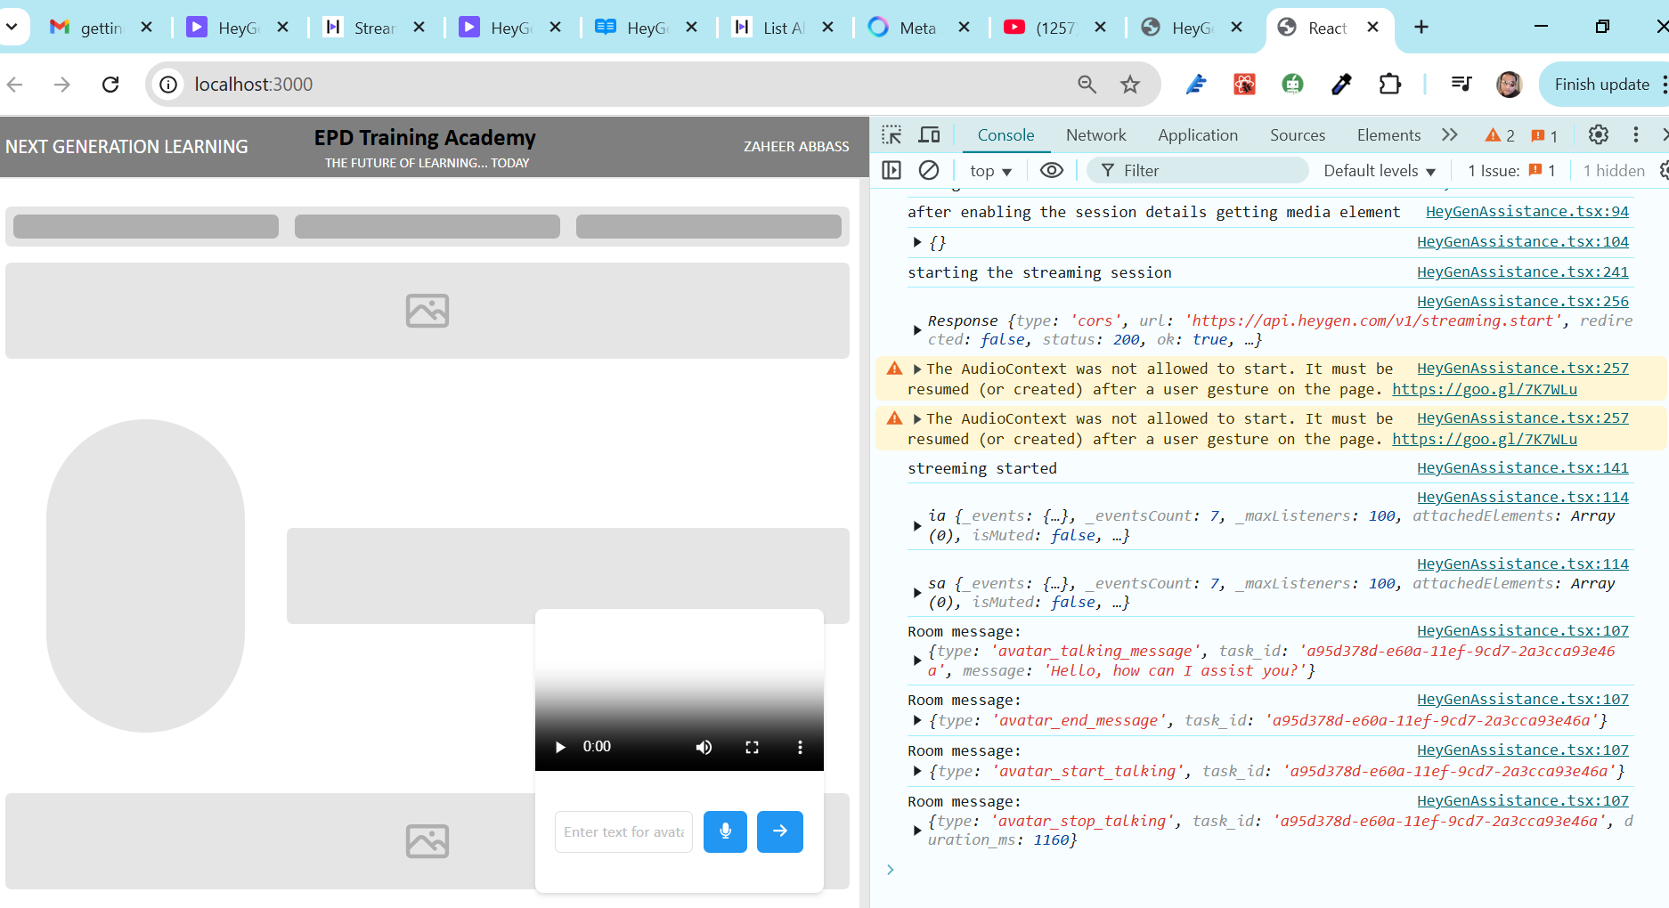The height and width of the screenshot is (908, 1669).
Task: Open the Extensions puzzle menu
Action: (1389, 85)
